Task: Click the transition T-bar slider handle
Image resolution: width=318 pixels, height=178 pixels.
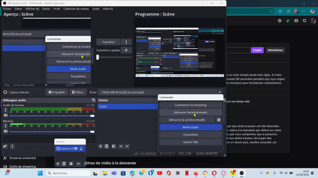Action: click(98, 57)
